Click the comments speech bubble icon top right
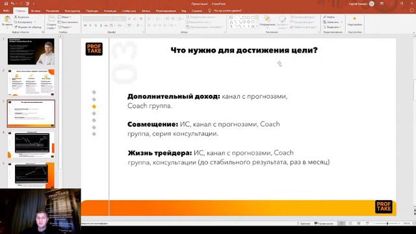The height and width of the screenshot is (234, 416). pyautogui.click(x=412, y=10)
